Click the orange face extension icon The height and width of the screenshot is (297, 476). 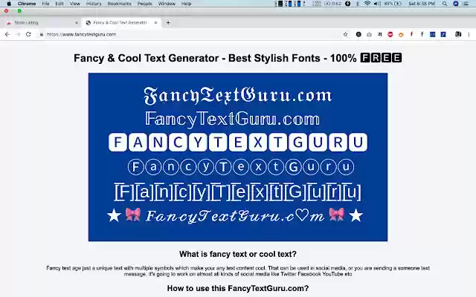(401, 35)
